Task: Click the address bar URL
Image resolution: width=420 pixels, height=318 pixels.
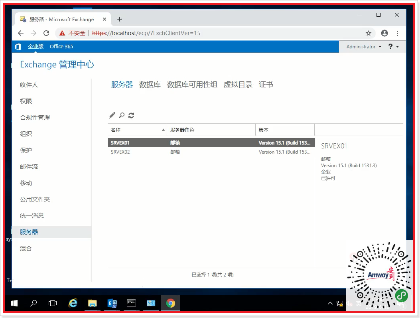Action: point(146,33)
